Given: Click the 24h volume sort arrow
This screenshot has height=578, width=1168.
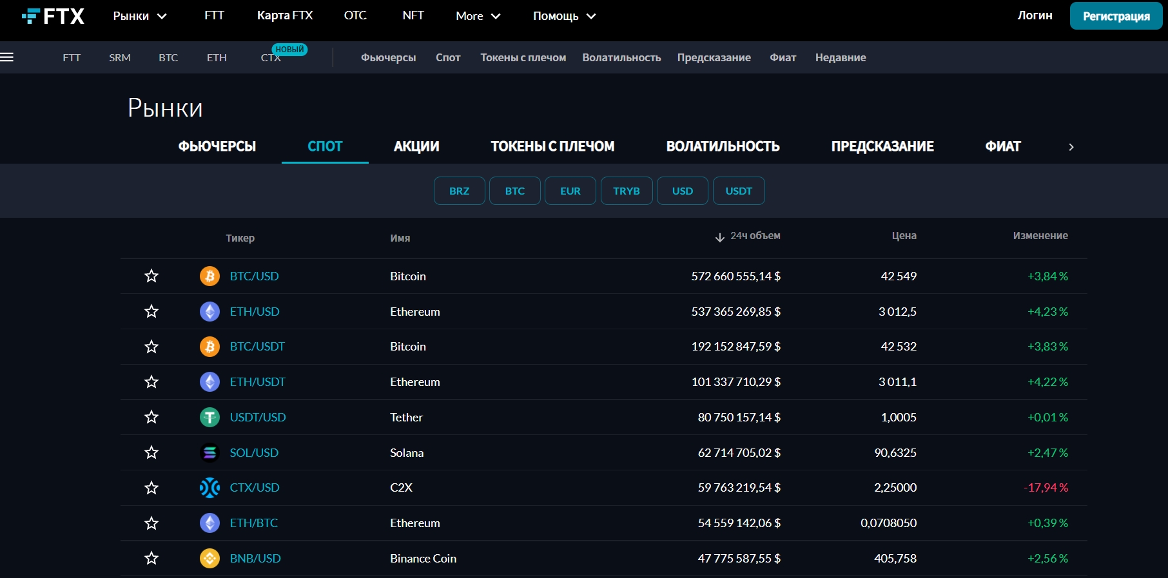Looking at the screenshot, I should 720,237.
